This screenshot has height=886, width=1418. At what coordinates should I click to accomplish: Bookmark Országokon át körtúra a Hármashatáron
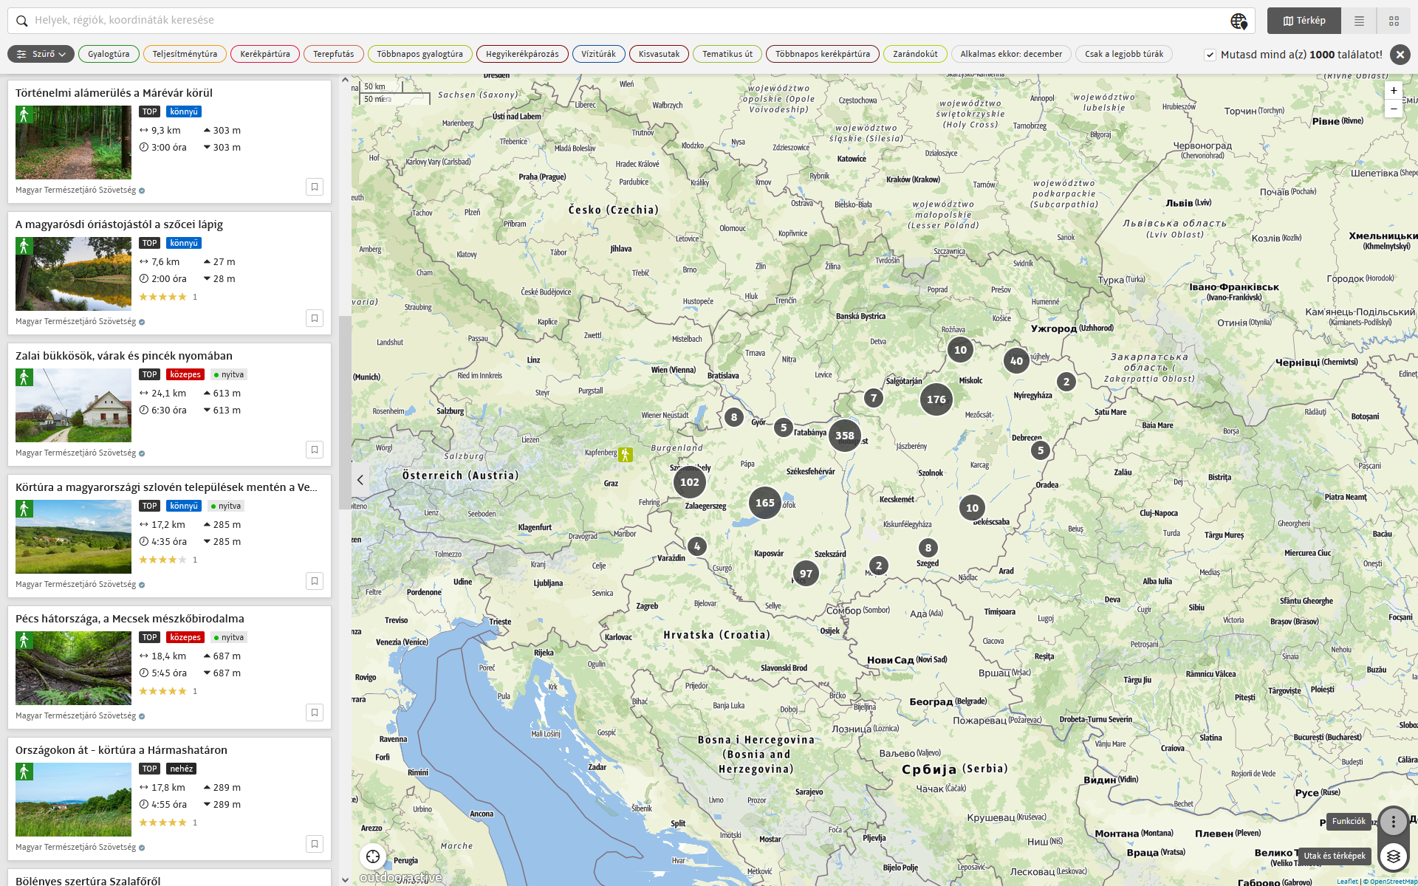315,844
